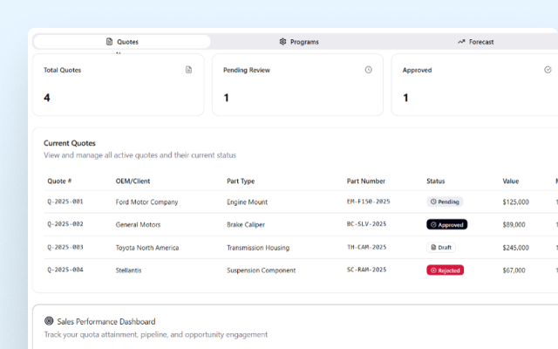558x349 pixels.
Task: Click part number TH-CAM-2025
Action: (x=366, y=247)
